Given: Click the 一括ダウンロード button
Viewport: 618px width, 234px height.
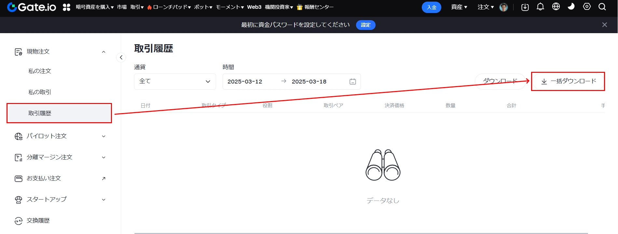Looking at the screenshot, I should tap(568, 81).
